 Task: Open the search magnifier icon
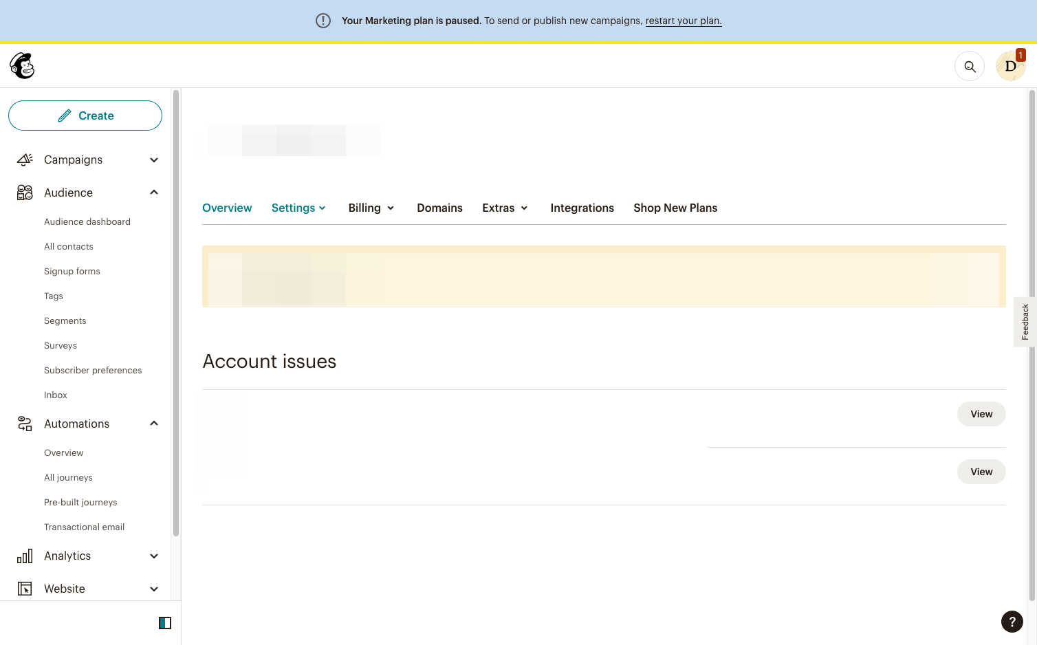[970, 67]
